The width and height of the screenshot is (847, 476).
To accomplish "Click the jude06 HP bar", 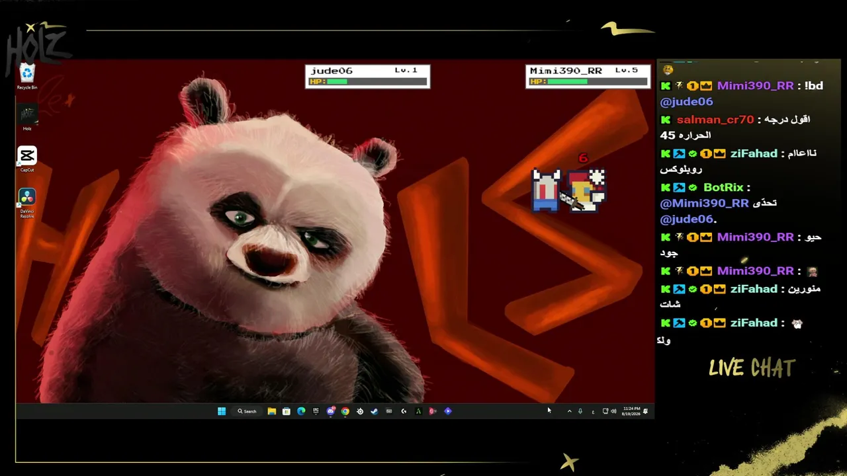I will [x=367, y=82].
